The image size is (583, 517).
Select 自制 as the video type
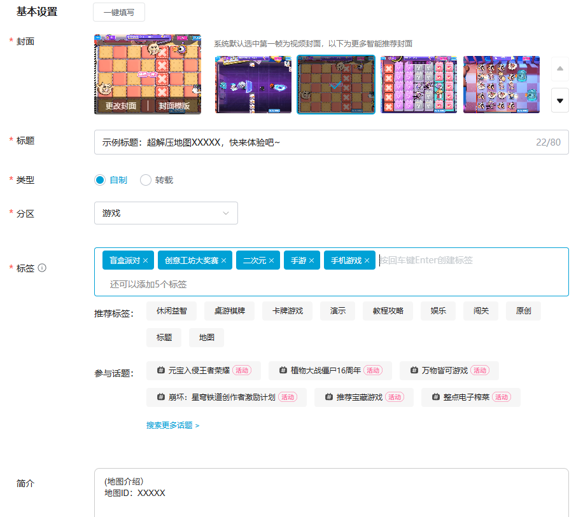click(x=111, y=180)
